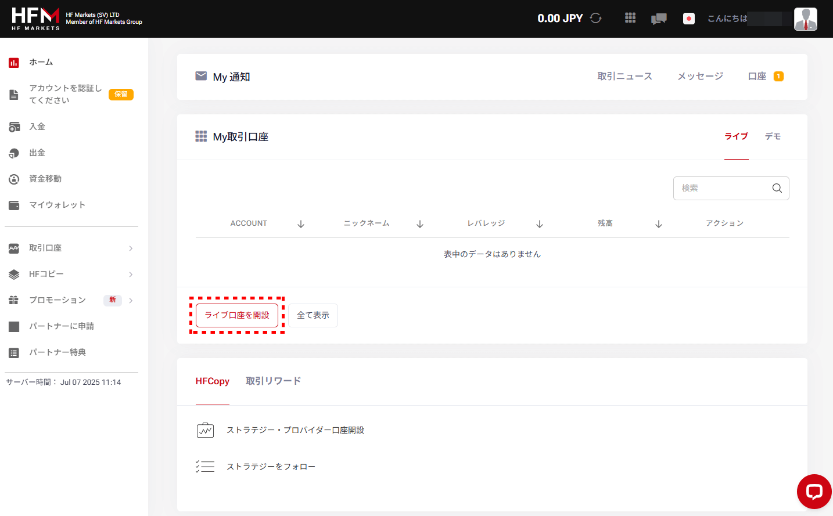Open ストラテジー・プロバイダー口座開設 link

pos(296,430)
